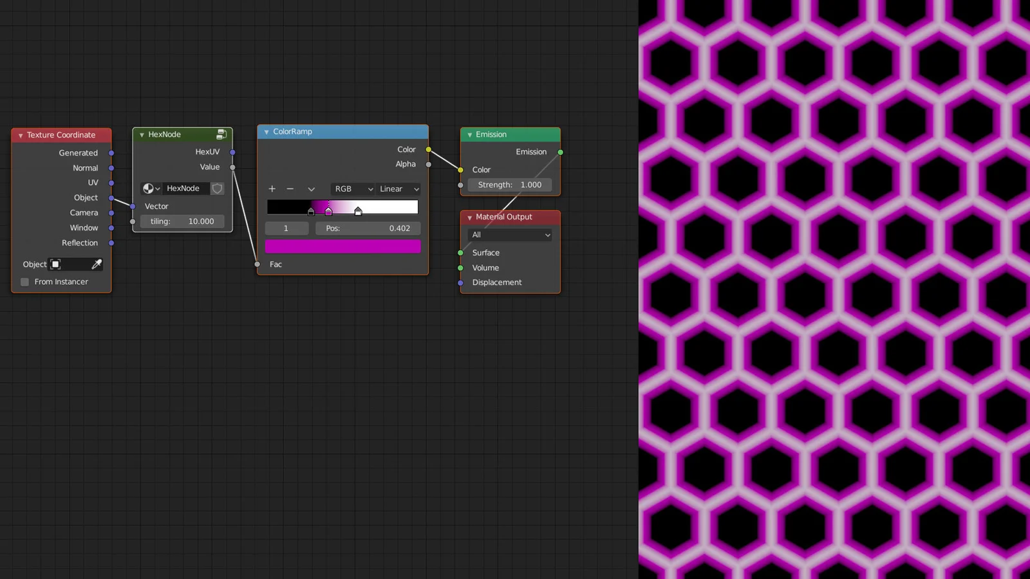Toggle the middle color stop on the gradient
Image resolution: width=1030 pixels, height=579 pixels.
[329, 211]
